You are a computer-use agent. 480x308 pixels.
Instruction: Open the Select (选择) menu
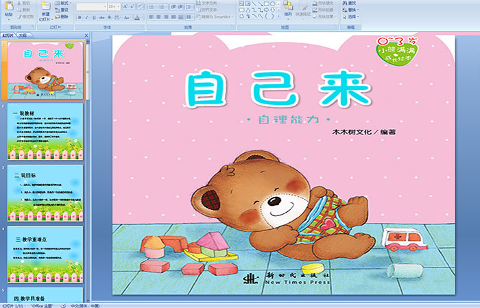[350, 16]
